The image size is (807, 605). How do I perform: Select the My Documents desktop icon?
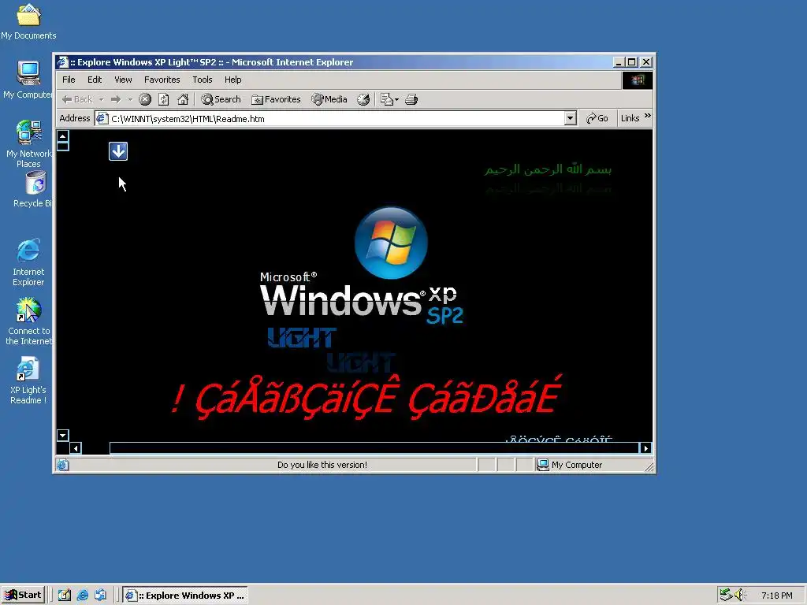(28, 21)
